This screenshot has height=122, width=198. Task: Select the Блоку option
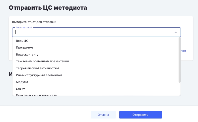[20, 89]
